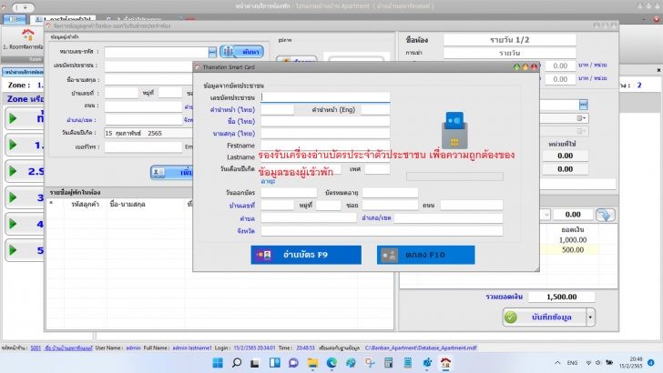Click the green play arrow on 2.S zone row
663x373 pixels.
(13, 171)
